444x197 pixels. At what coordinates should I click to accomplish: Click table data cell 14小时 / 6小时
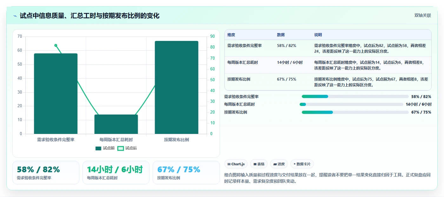tap(290, 62)
